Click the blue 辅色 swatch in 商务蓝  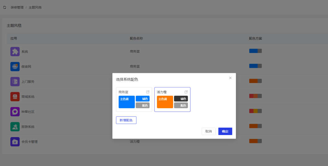point(143,99)
